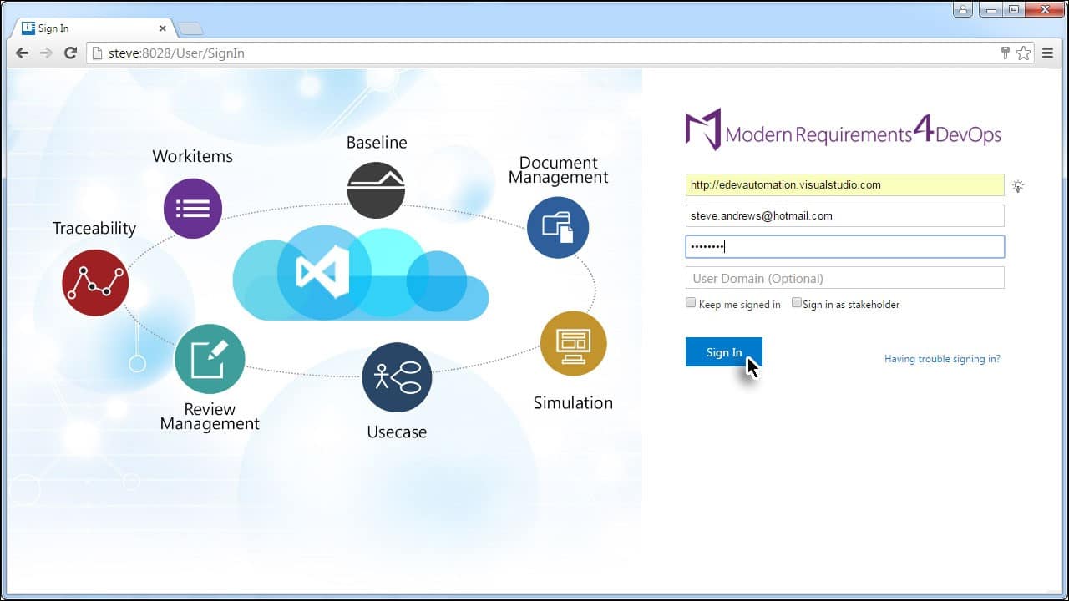
Task: Select the Baseline dark circle icon
Action: [376, 190]
